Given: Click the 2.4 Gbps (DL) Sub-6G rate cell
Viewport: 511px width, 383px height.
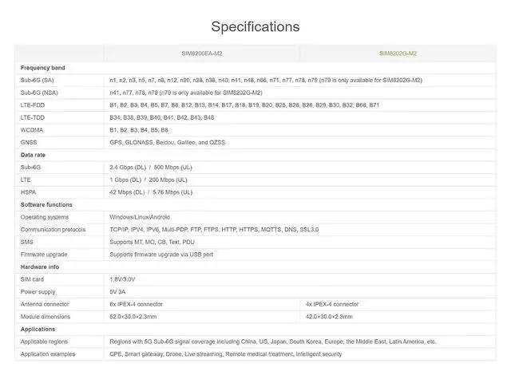Looking at the screenshot, I should pos(151,168).
